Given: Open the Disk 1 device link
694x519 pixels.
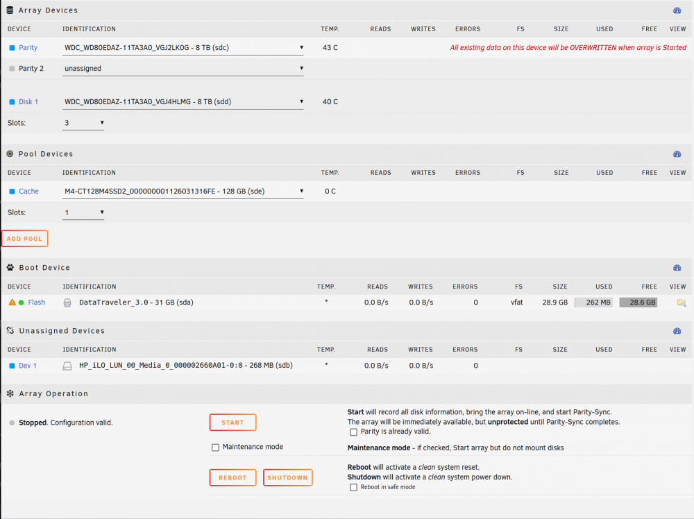Looking at the screenshot, I should click(28, 102).
